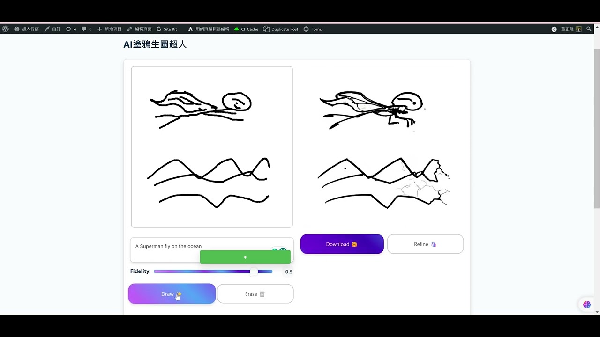This screenshot has height=337, width=600.
Task: Click the floating brain assistant icon
Action: [587, 305]
